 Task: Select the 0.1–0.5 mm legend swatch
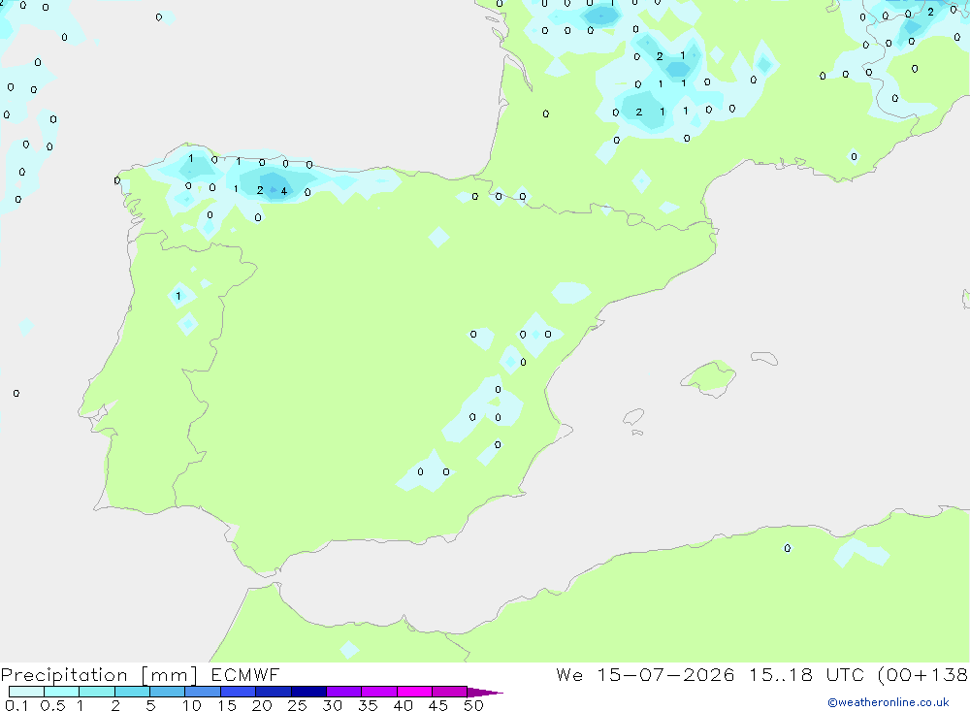tap(26, 692)
